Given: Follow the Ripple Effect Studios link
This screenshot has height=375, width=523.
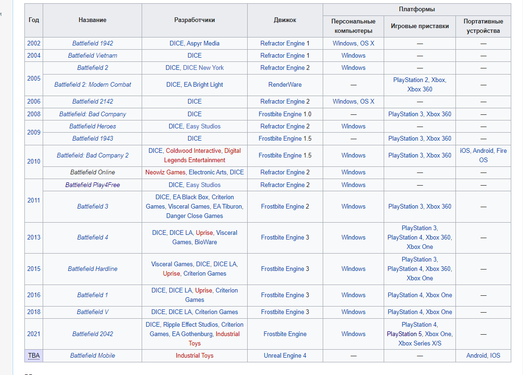Looking at the screenshot, I should [x=190, y=325].
